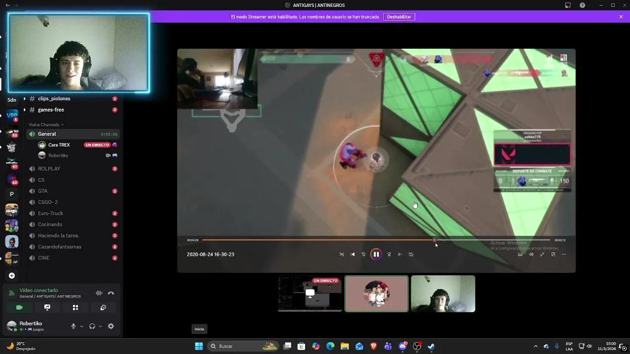
Task: Open Steam from the taskbar
Action: (431, 346)
